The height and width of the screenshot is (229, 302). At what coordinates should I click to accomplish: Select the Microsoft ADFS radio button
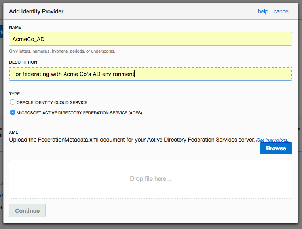coord(13,112)
